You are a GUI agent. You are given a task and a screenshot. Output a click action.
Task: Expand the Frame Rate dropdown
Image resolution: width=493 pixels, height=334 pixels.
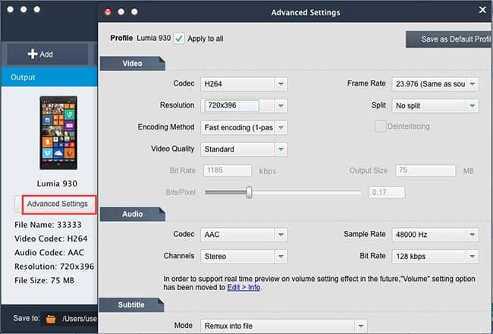pos(435,84)
